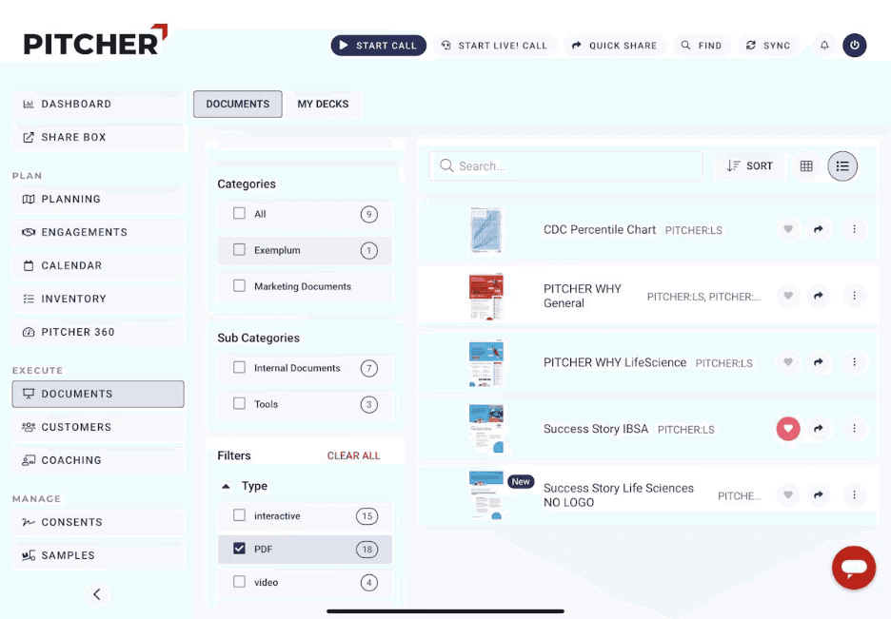Switch to grid view

click(x=805, y=165)
